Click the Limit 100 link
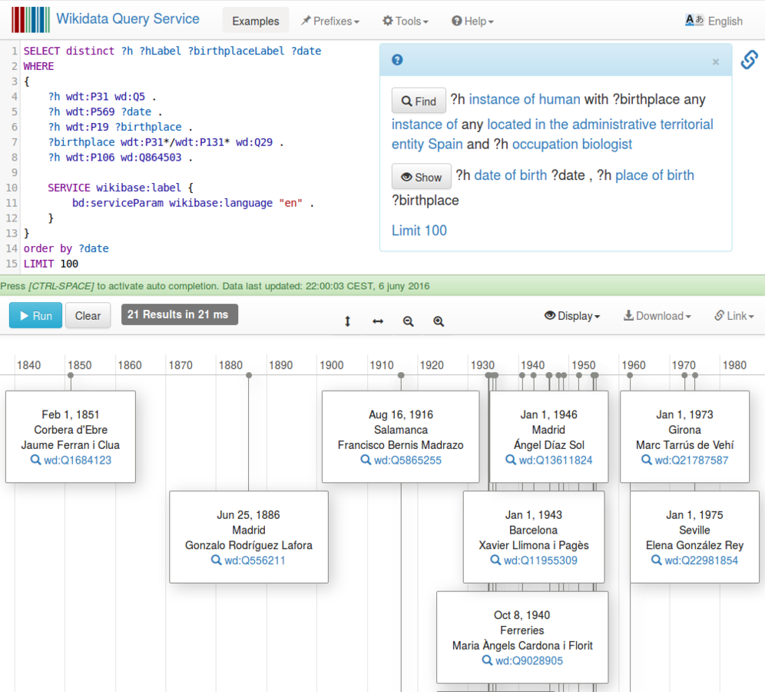 [419, 230]
